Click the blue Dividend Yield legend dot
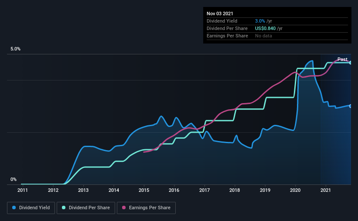This screenshot has width=358, height=221. (14, 208)
